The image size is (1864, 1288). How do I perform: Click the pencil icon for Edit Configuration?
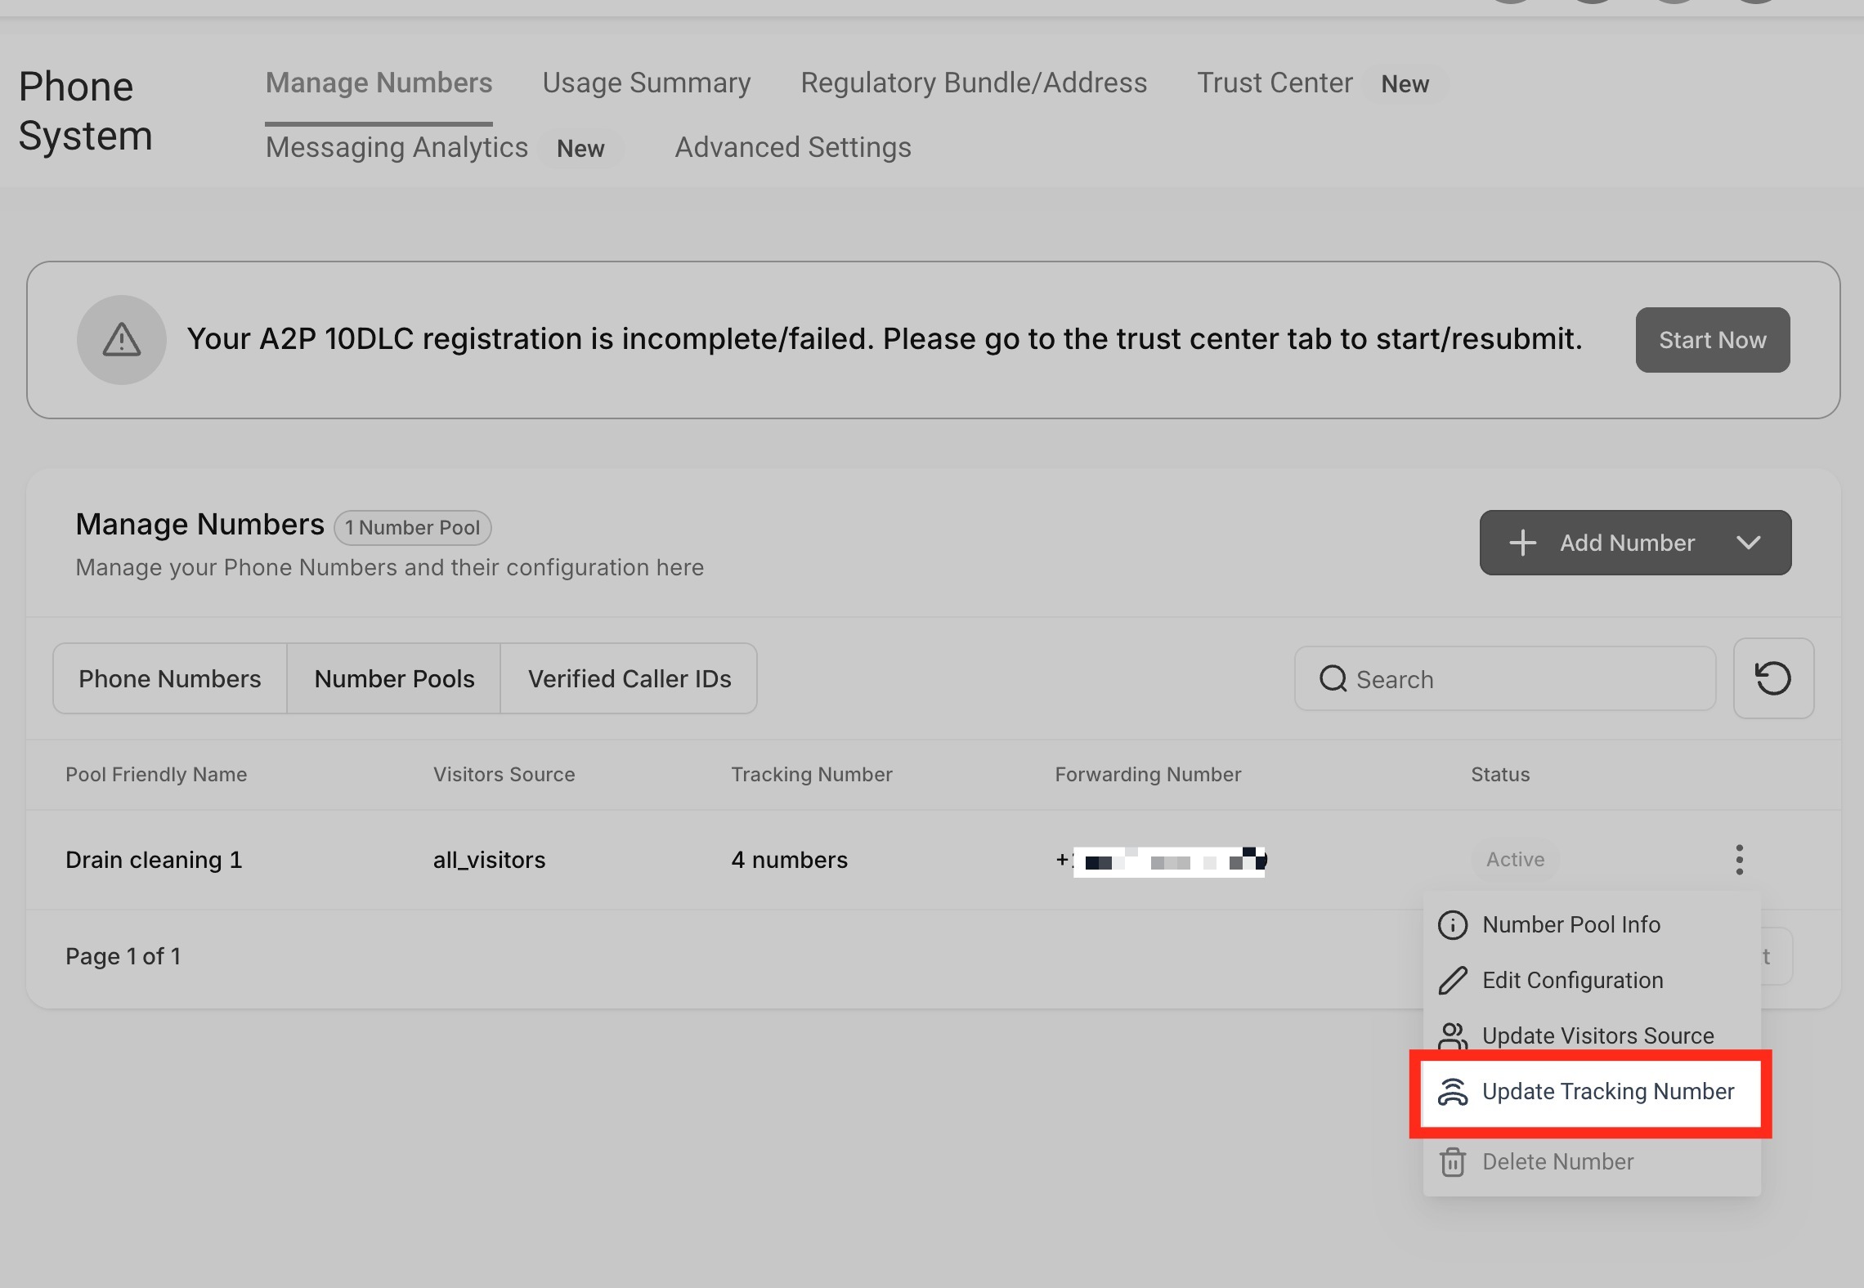(x=1452, y=981)
